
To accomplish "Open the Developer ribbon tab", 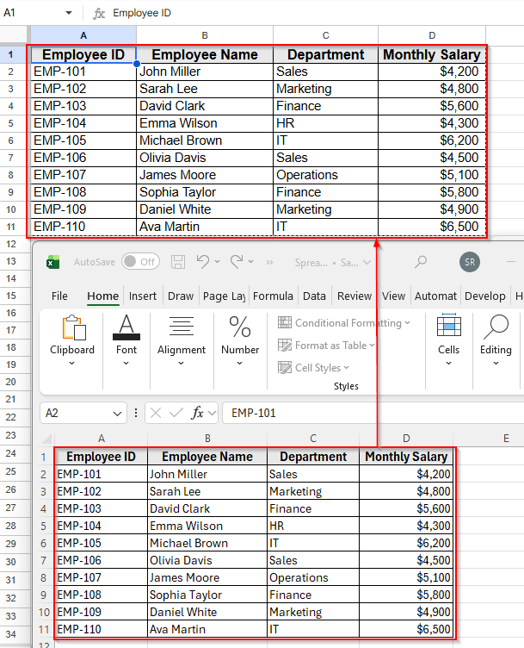I will 485,296.
